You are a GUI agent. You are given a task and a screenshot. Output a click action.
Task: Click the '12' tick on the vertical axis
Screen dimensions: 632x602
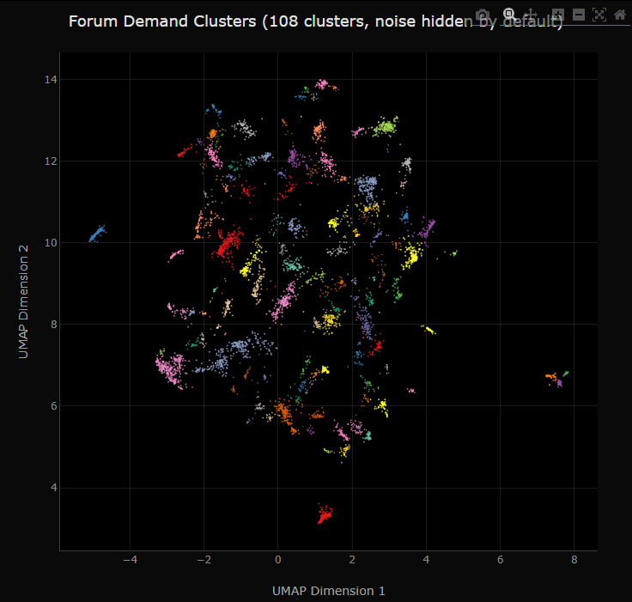[51, 161]
